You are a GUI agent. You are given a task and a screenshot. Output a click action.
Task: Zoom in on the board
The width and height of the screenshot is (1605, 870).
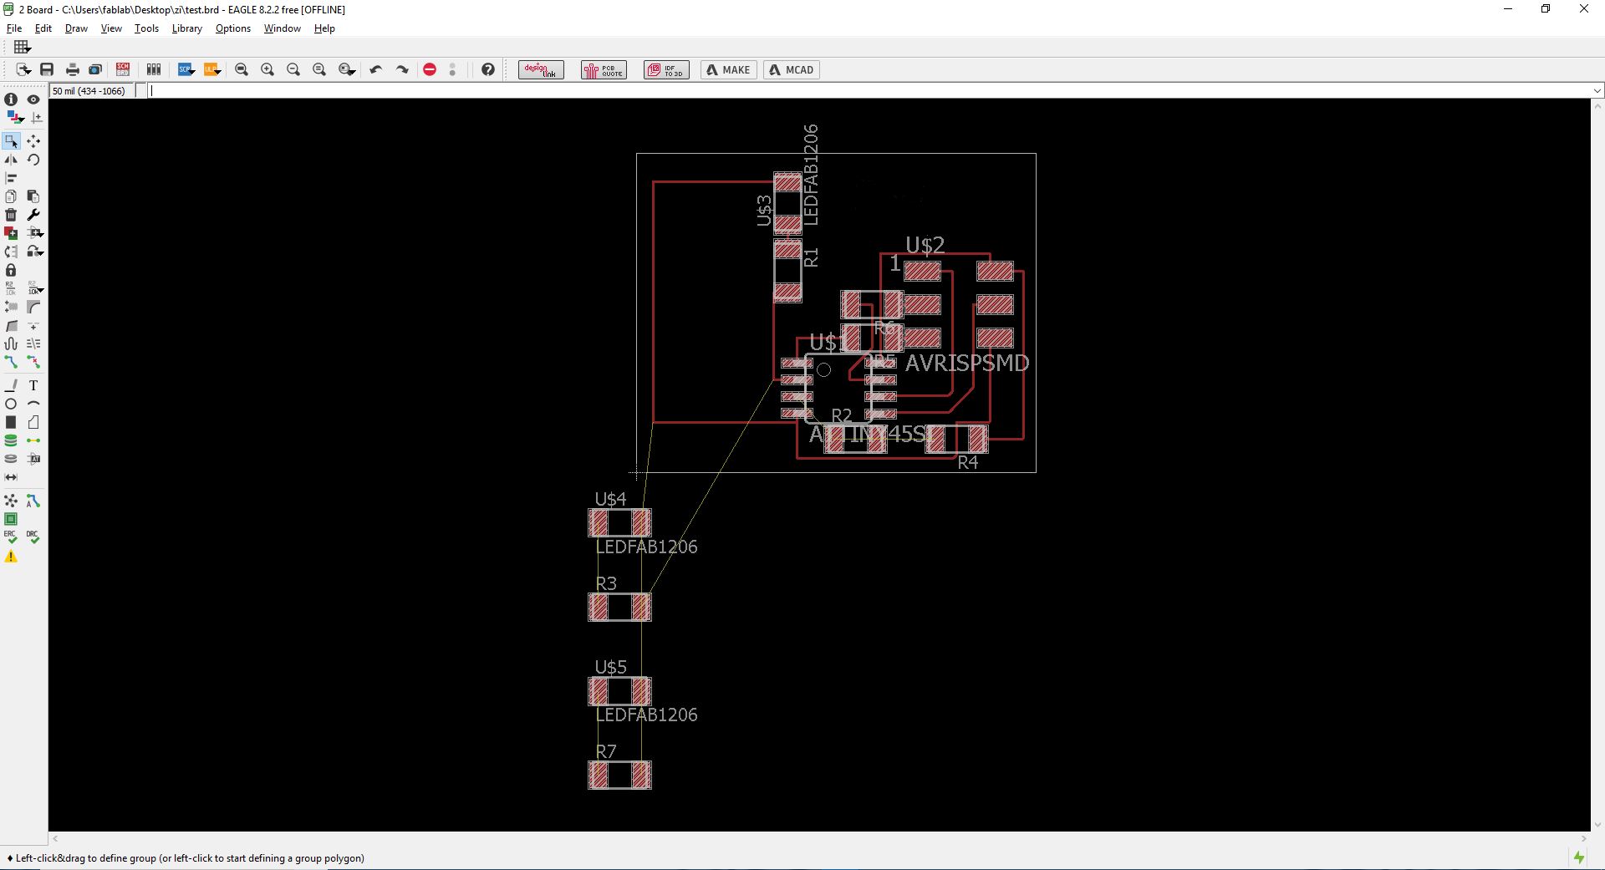pos(267,70)
